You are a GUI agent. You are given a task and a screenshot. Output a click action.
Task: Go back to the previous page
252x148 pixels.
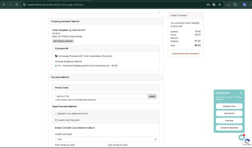tap(4, 5)
